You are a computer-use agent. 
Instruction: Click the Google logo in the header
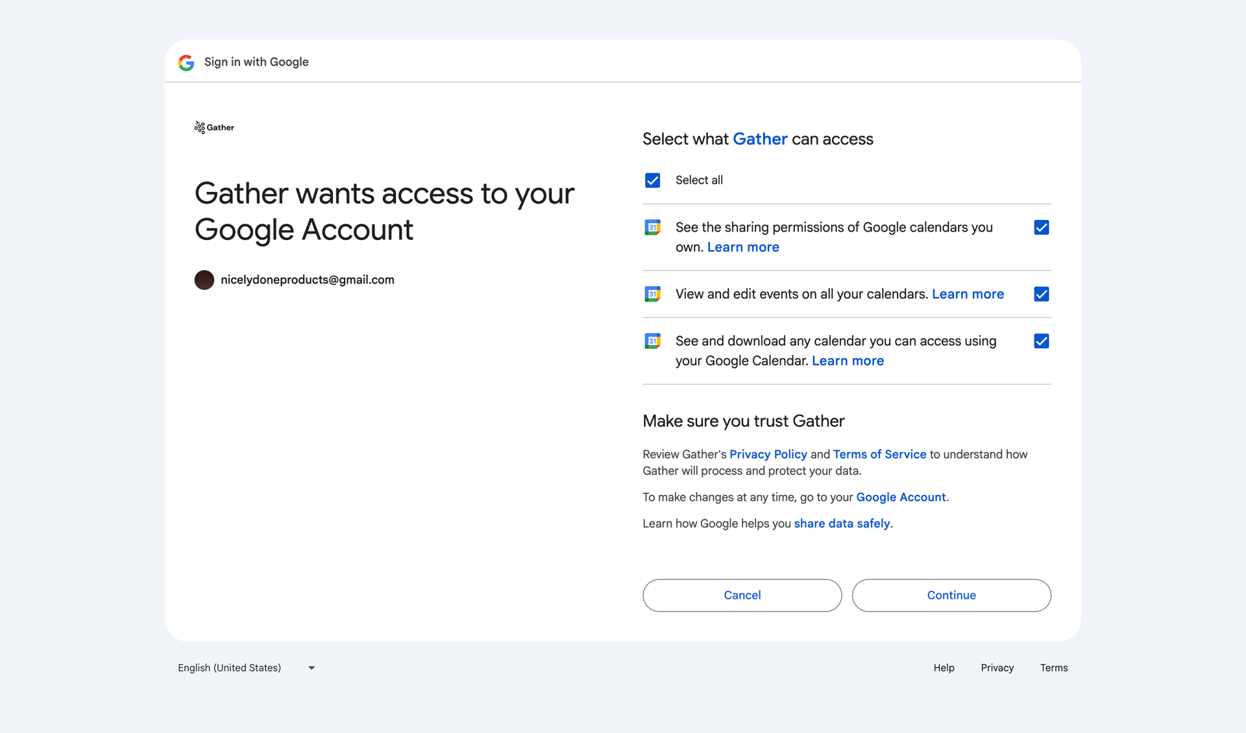point(186,62)
